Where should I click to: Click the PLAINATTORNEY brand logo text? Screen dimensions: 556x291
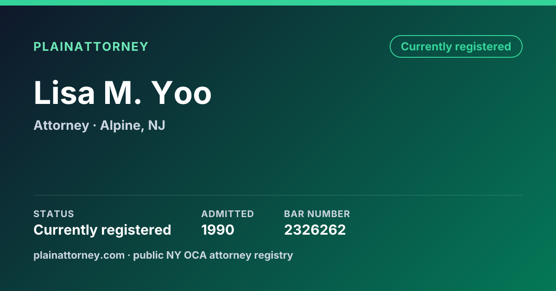(x=91, y=47)
